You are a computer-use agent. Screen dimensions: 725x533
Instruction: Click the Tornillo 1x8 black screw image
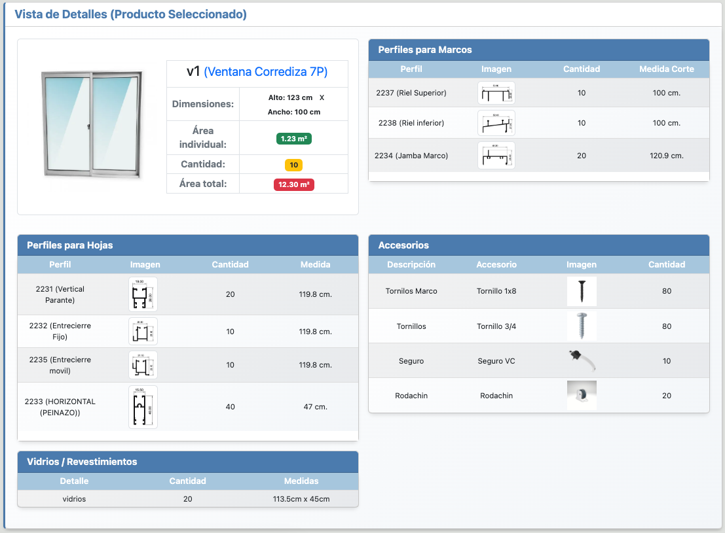[x=581, y=291]
